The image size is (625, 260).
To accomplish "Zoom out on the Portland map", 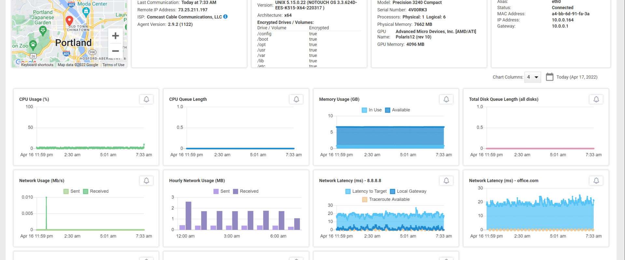I will pos(115,51).
